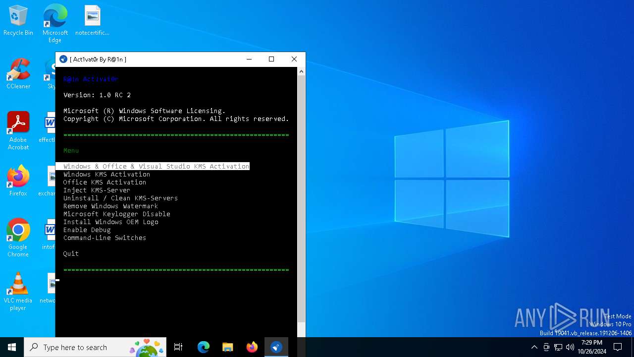Pick Uninstall / Clean KMS-Servers option
The width and height of the screenshot is (634, 357).
[120, 198]
